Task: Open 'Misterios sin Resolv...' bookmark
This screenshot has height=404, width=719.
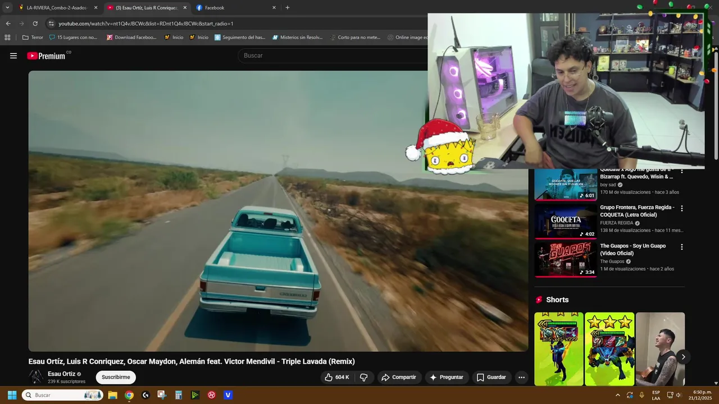Action: [x=297, y=38]
